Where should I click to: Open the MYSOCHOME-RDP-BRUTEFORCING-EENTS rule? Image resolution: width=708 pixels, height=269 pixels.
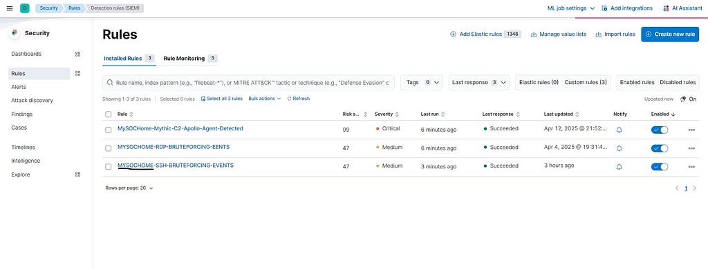click(x=174, y=147)
